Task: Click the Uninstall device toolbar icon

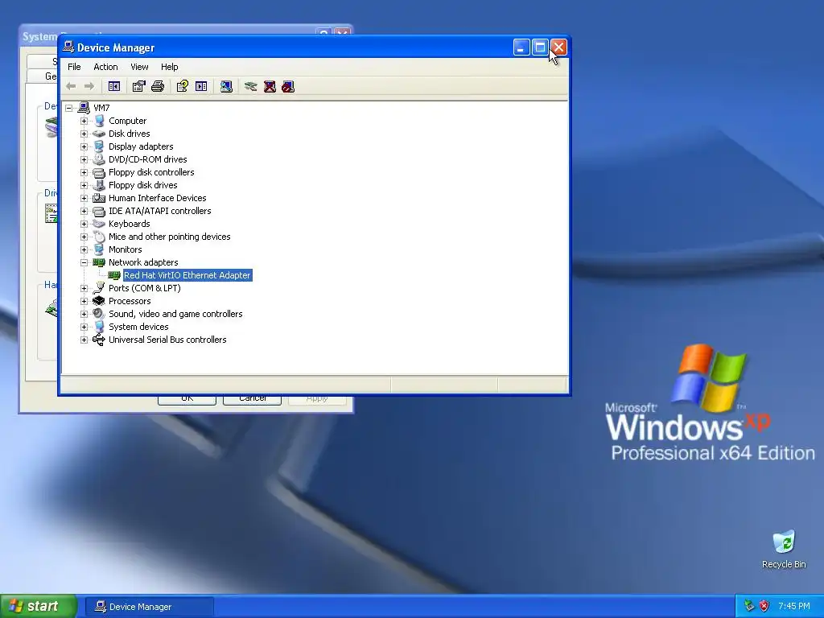Action: pyautogui.click(x=270, y=86)
